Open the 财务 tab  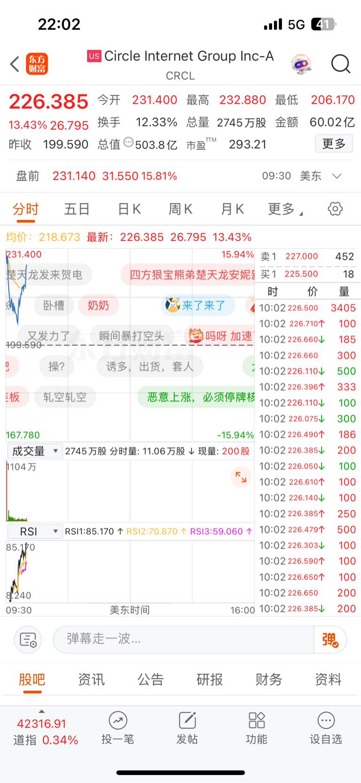coord(269,679)
